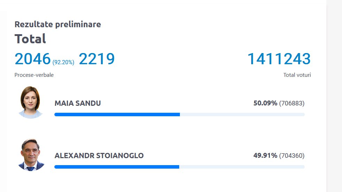Click the 706883 vote count
Screen dimensions: 342x192
tap(292, 103)
